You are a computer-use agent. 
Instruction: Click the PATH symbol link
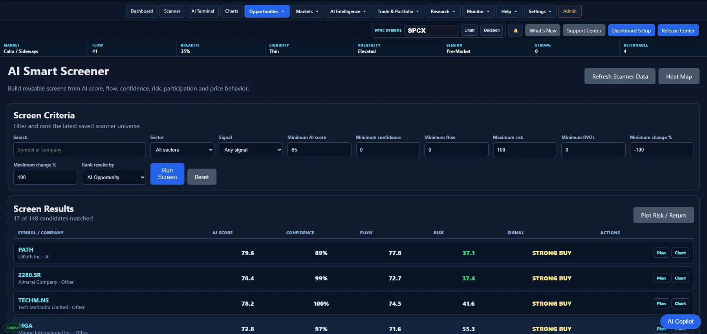coord(26,250)
